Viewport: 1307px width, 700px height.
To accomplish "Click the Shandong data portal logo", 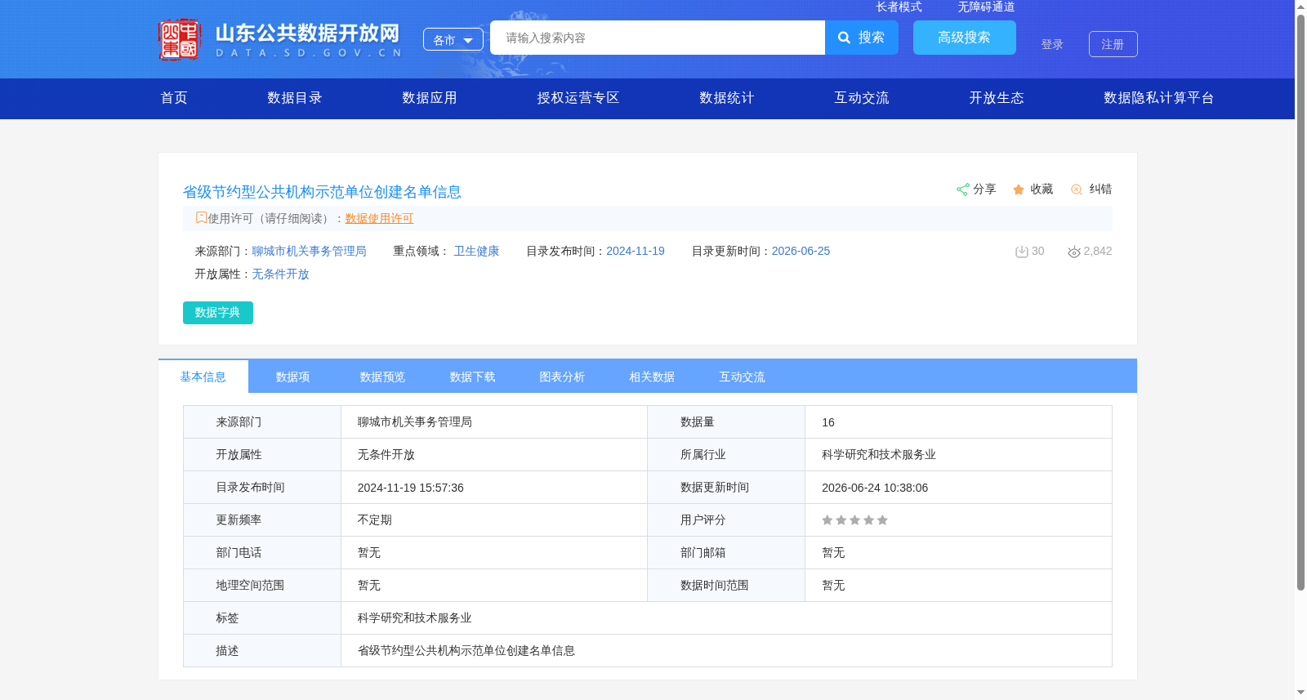I will (x=280, y=39).
